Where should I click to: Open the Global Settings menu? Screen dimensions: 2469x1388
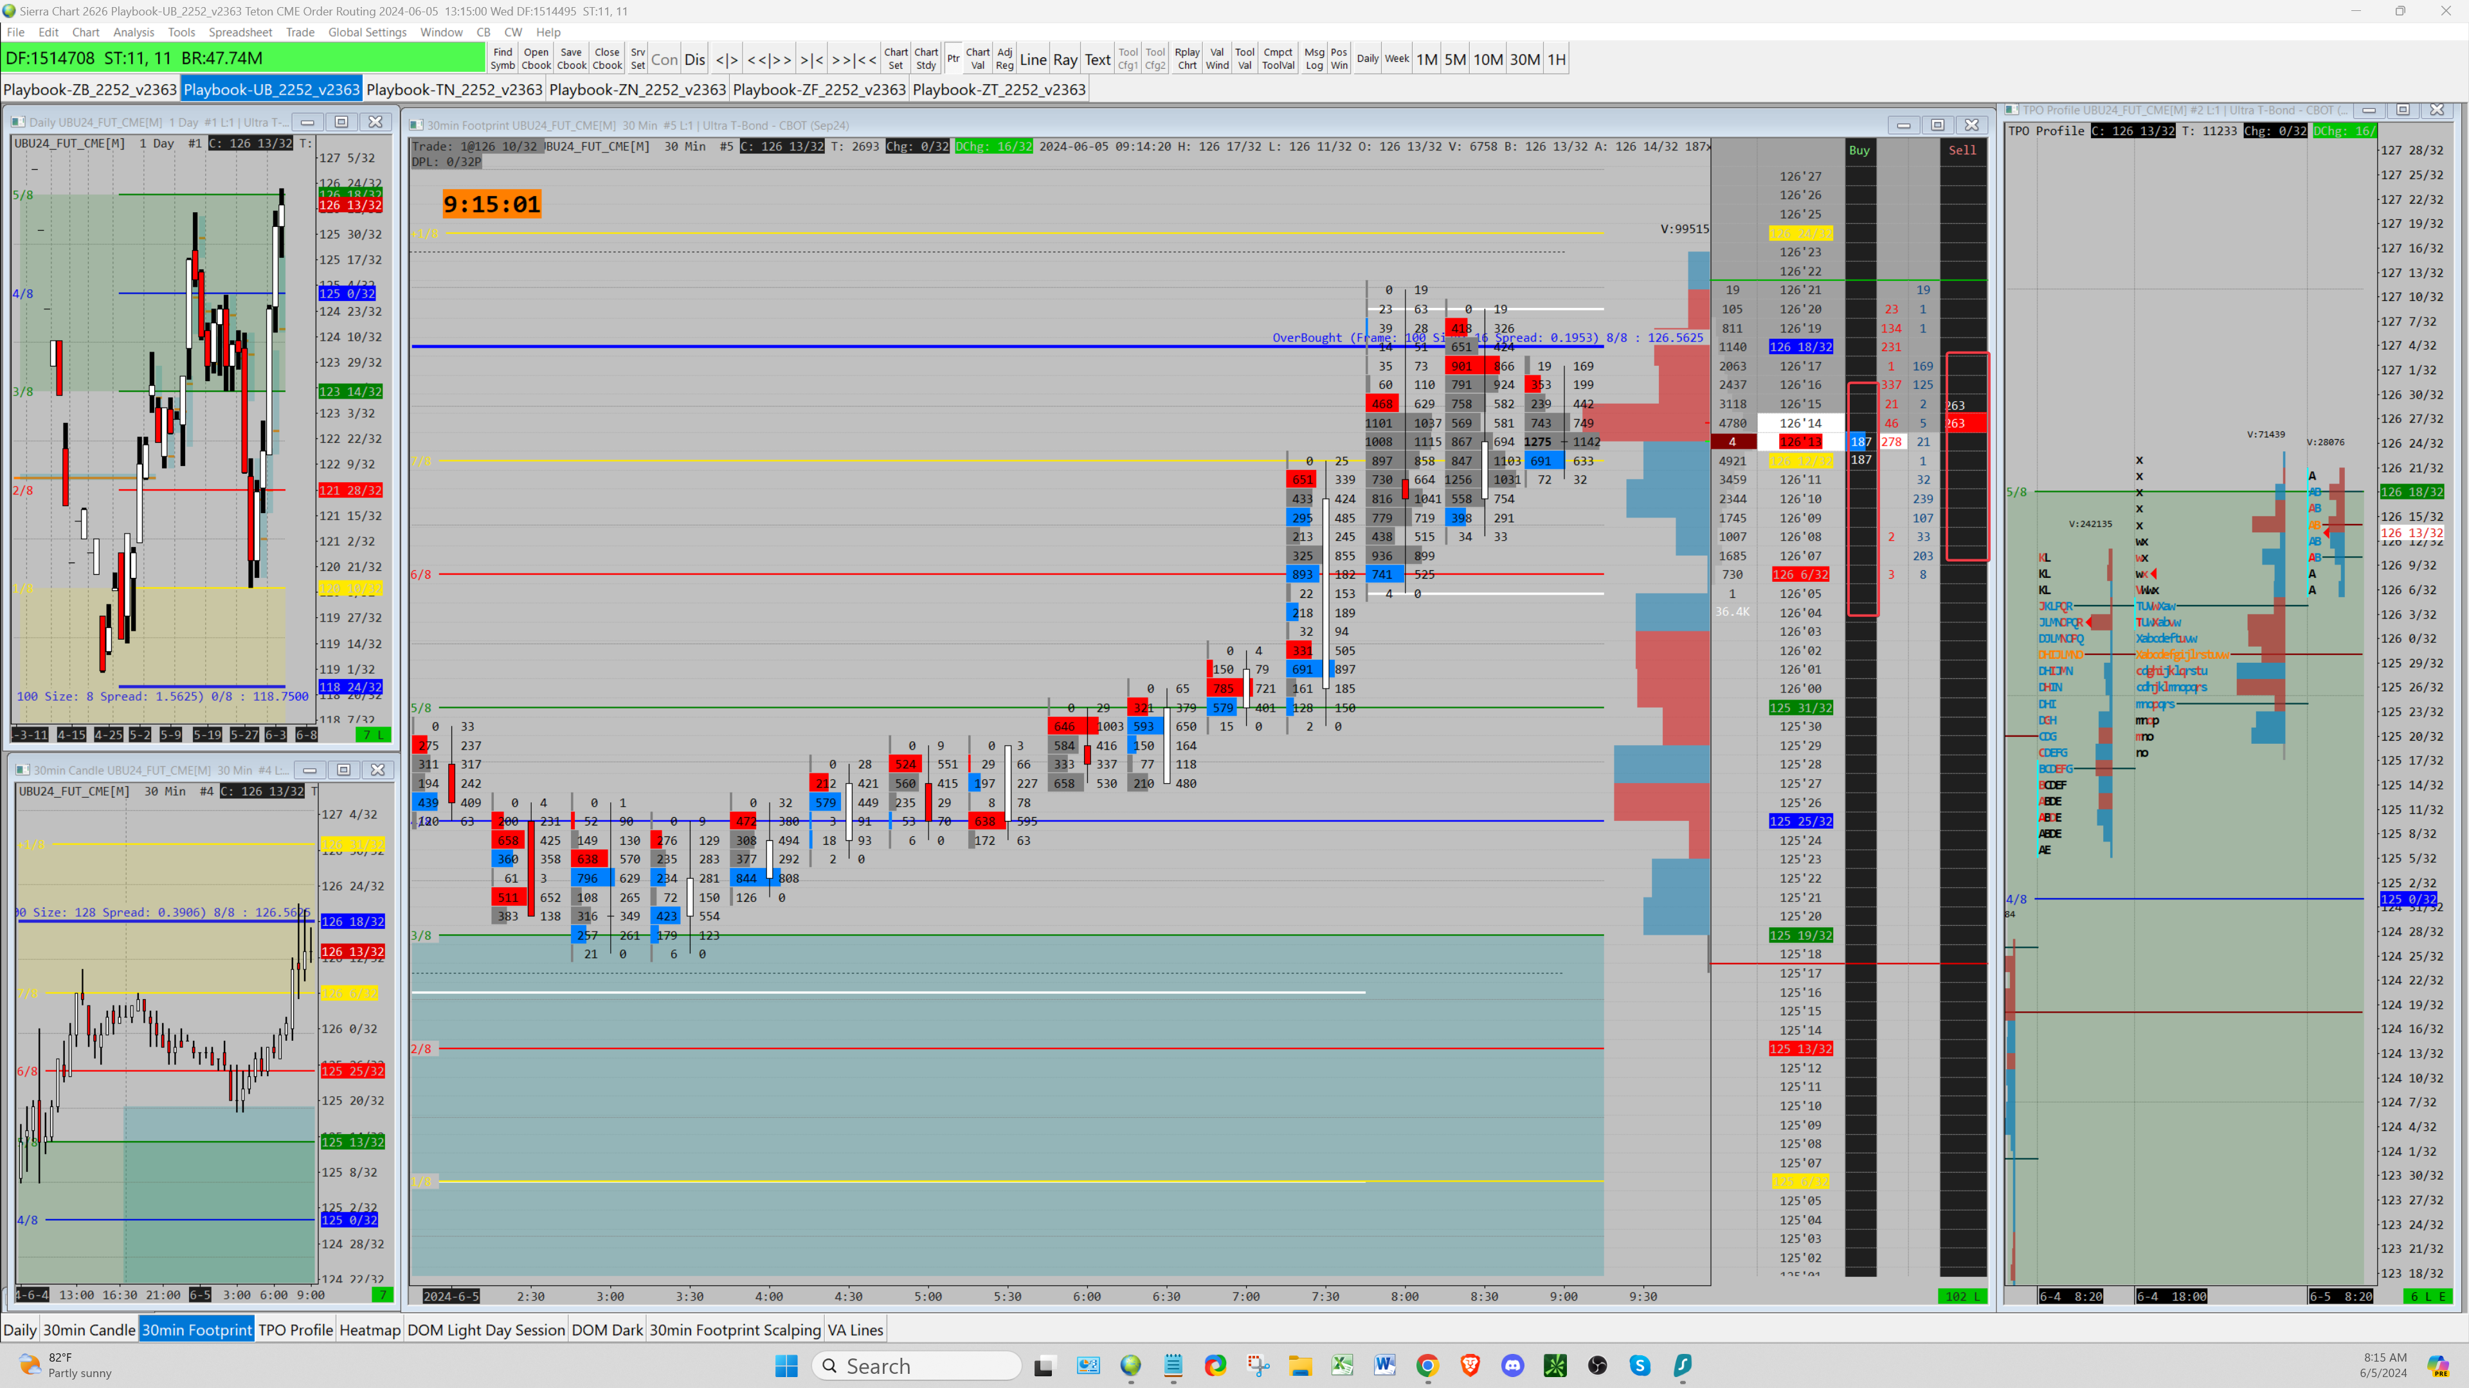(x=367, y=32)
